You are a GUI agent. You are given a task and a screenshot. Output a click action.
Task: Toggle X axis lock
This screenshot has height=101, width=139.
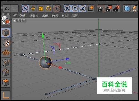click(67, 8)
